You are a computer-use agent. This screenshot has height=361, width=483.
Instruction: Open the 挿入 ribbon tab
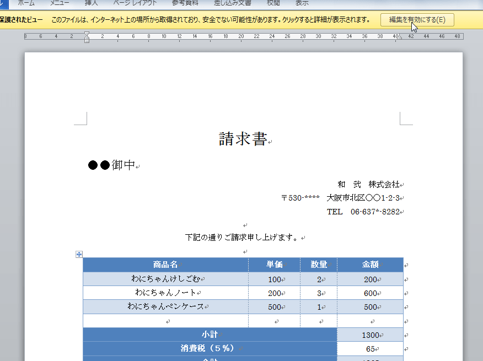pos(92,3)
